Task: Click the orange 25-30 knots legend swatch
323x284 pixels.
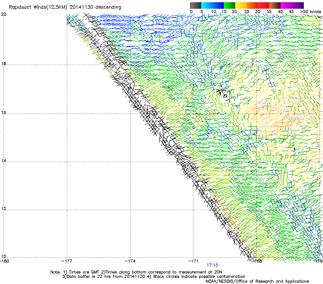Action: click(x=252, y=5)
